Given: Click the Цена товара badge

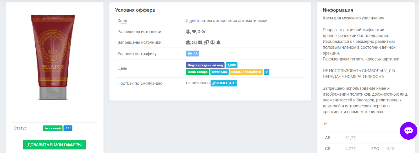Looking at the screenshot, I should [198, 72].
